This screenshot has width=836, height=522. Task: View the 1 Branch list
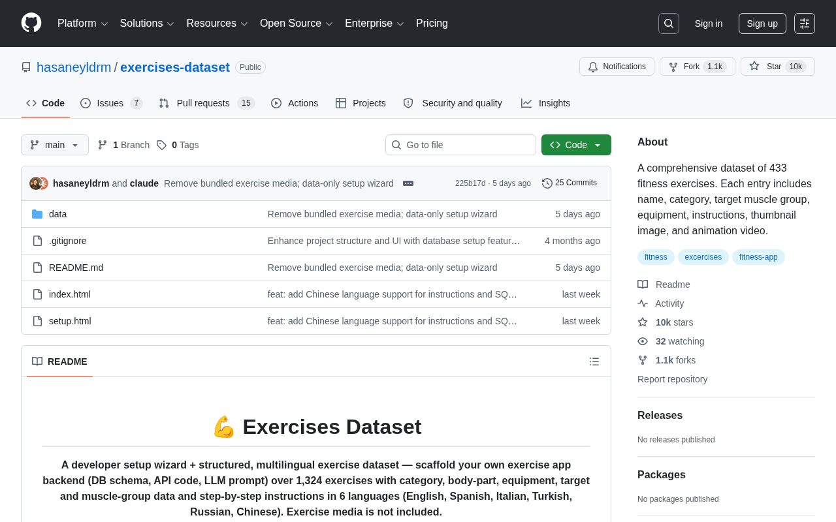pyautogui.click(x=124, y=145)
